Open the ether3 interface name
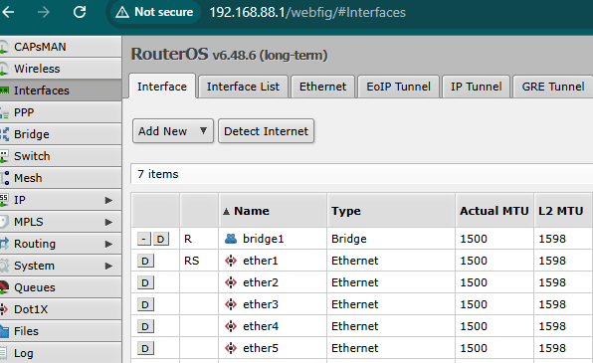This screenshot has height=363, width=593. coord(261,304)
